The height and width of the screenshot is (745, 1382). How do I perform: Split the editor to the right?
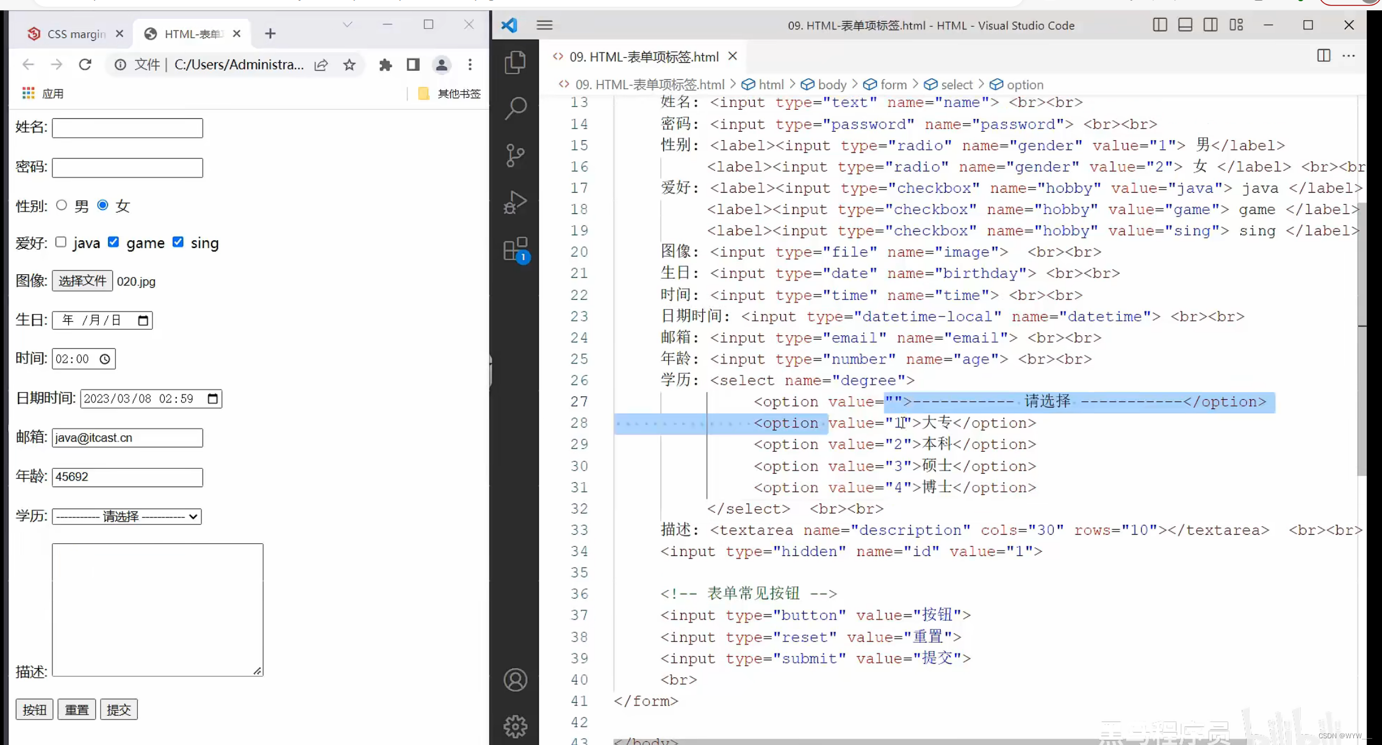point(1323,56)
